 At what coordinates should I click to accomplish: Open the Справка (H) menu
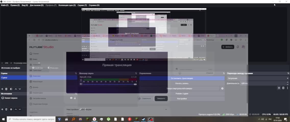(x=94, y=5)
